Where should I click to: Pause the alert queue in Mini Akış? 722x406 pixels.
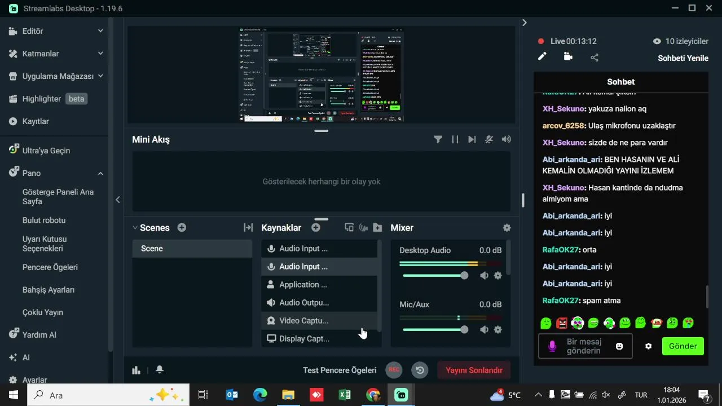pos(455,139)
